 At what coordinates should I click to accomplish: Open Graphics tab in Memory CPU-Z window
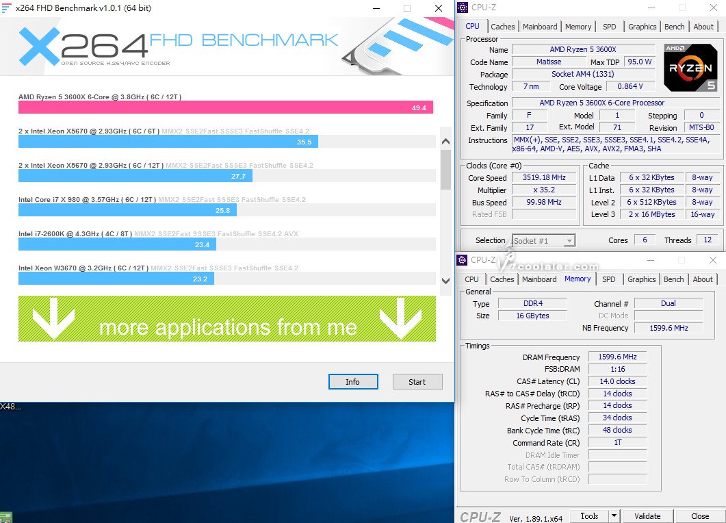pos(641,279)
